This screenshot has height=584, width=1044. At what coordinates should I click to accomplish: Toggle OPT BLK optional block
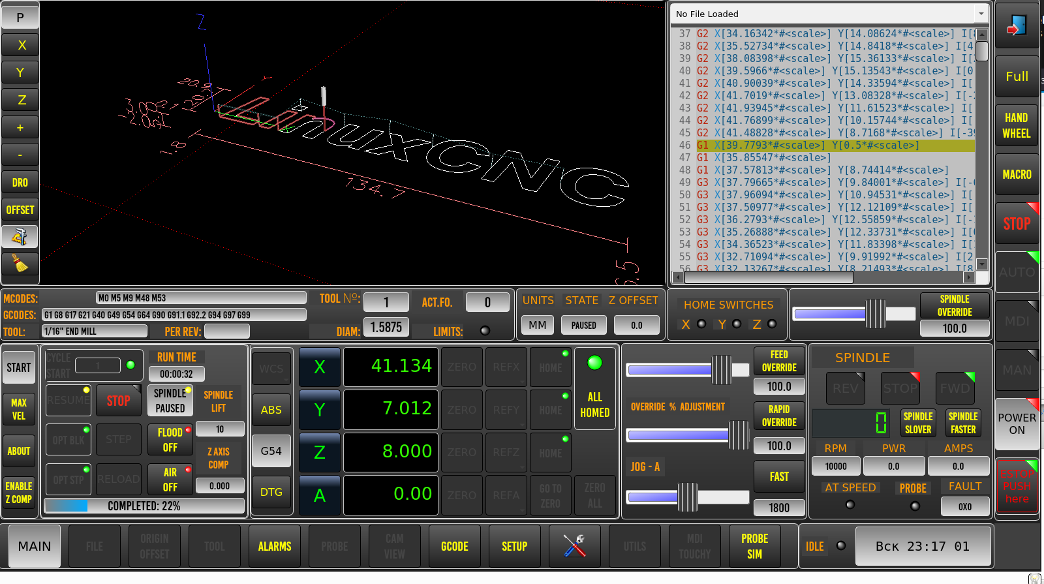pos(69,440)
